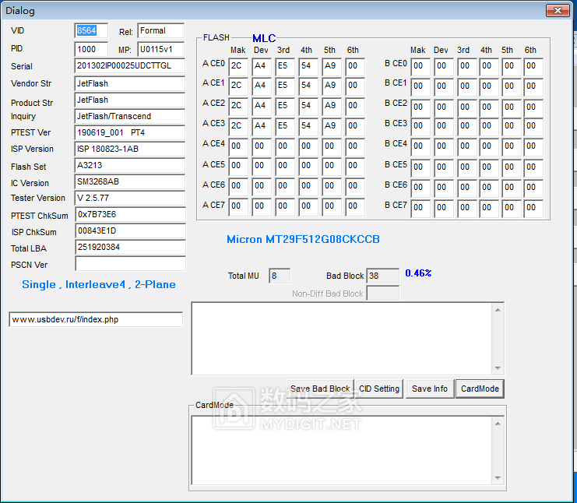The image size is (577, 503).
Task: Click the A CE7 6th cell 00
Action: (x=356, y=206)
